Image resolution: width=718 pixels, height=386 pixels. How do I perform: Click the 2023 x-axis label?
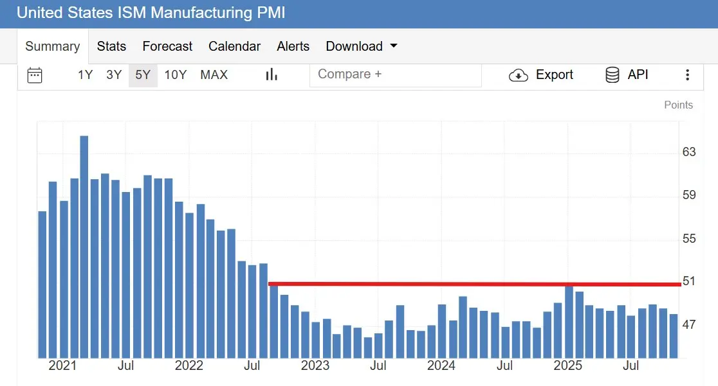[315, 365]
